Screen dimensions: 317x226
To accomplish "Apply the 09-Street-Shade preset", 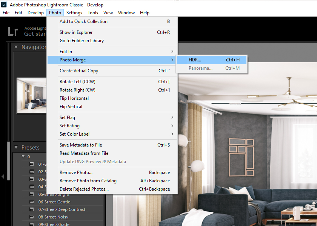I will [x=54, y=224].
